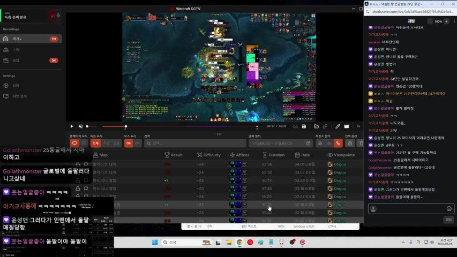Focus the search field in filter bar
Screen dimensions: 457x257
click(x=195, y=143)
